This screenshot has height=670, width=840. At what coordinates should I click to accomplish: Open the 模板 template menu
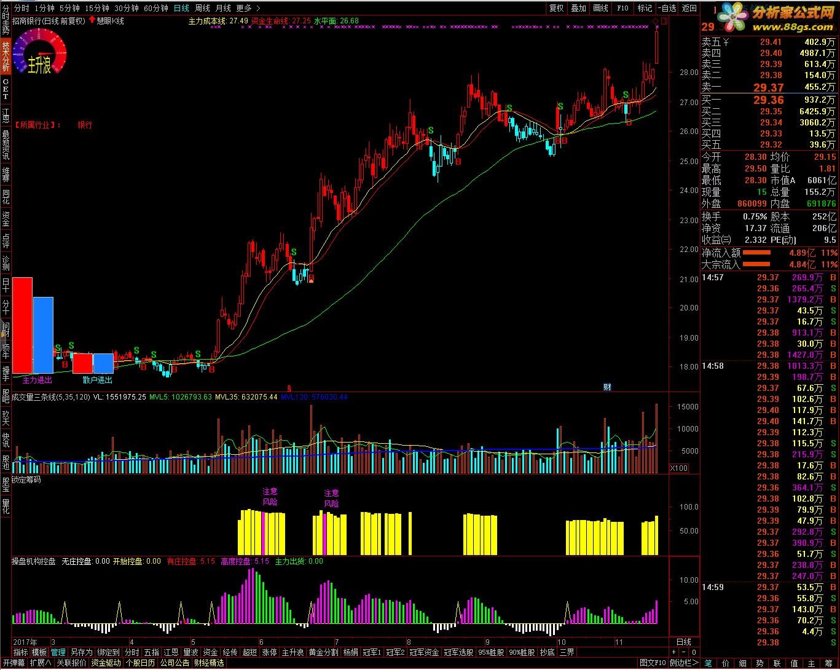coord(39,652)
